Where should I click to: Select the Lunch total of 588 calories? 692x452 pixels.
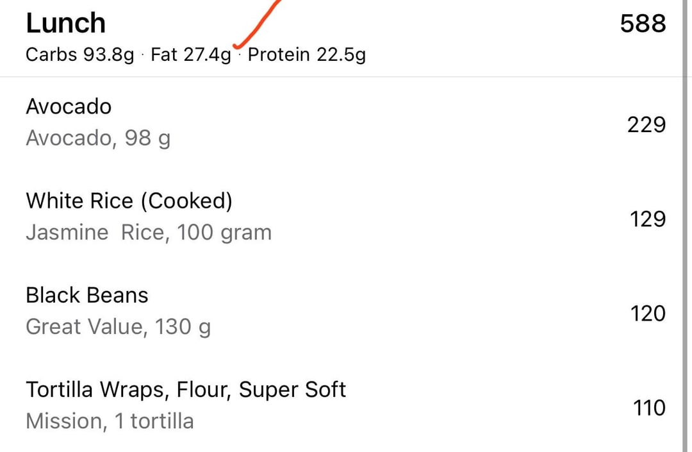coord(643,24)
